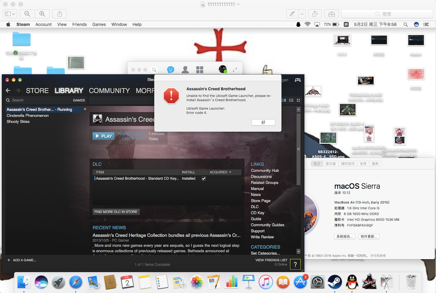
Task: Go back in Steam navigation
Action: coord(8,91)
